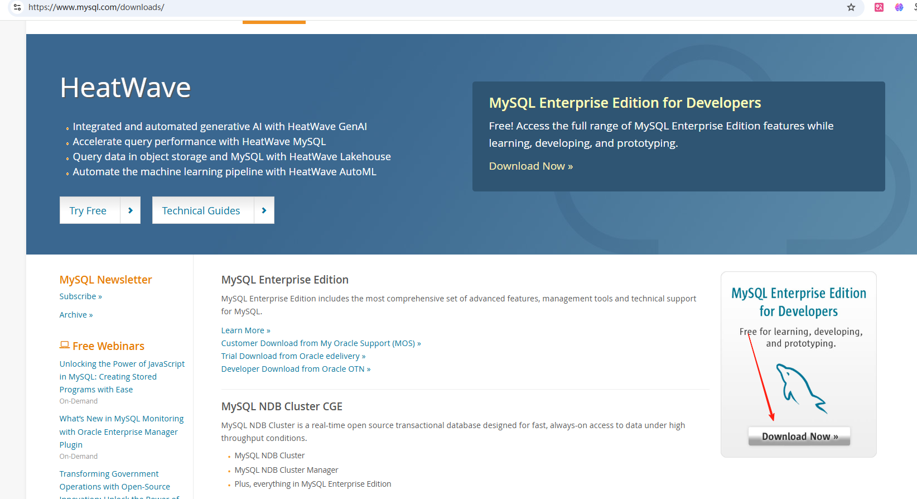This screenshot has height=499, width=917.
Task: Click the HeatWave AutoML bullet text
Action: pos(224,172)
